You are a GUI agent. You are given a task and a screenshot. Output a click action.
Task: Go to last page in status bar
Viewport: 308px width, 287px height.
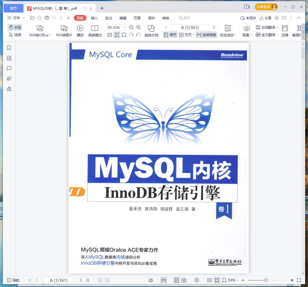(88, 280)
